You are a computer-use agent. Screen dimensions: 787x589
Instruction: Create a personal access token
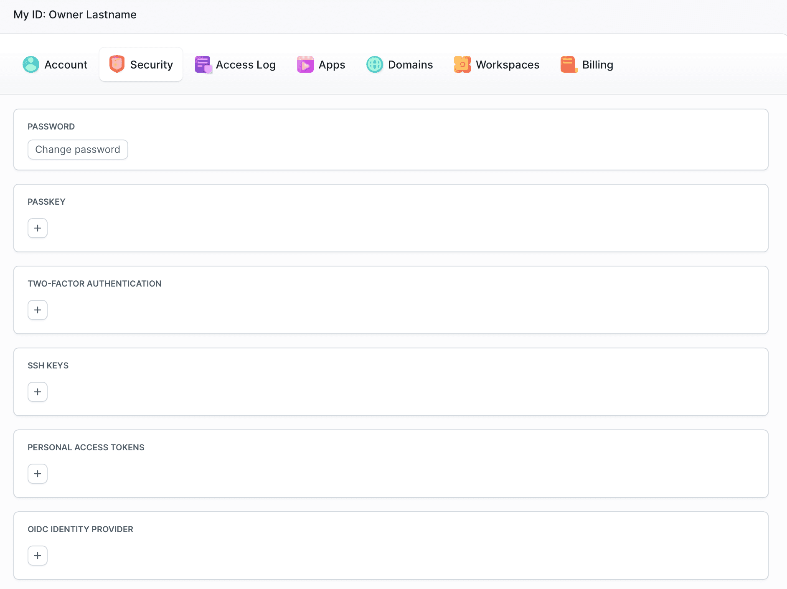[38, 474]
